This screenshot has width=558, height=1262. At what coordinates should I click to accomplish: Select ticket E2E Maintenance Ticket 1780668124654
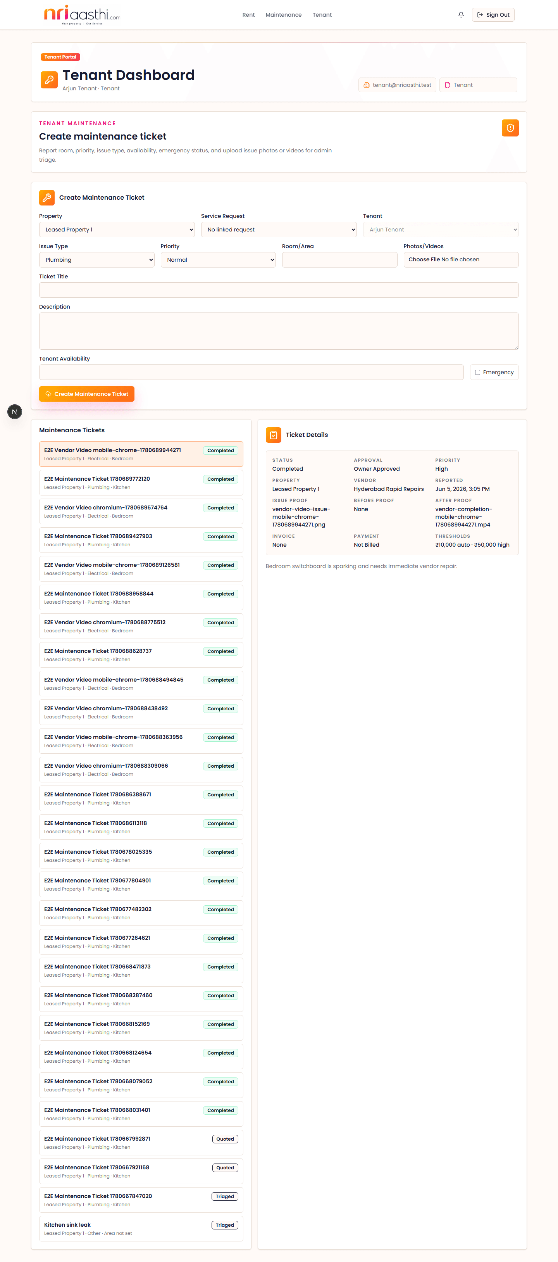pos(141,1057)
